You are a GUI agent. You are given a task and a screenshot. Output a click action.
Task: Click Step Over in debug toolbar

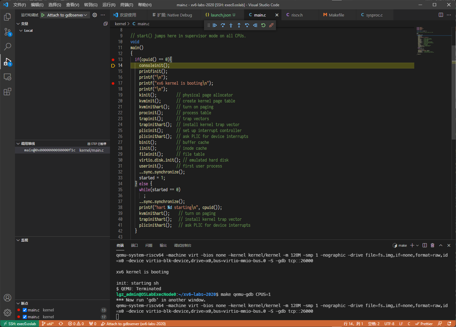[223, 25]
